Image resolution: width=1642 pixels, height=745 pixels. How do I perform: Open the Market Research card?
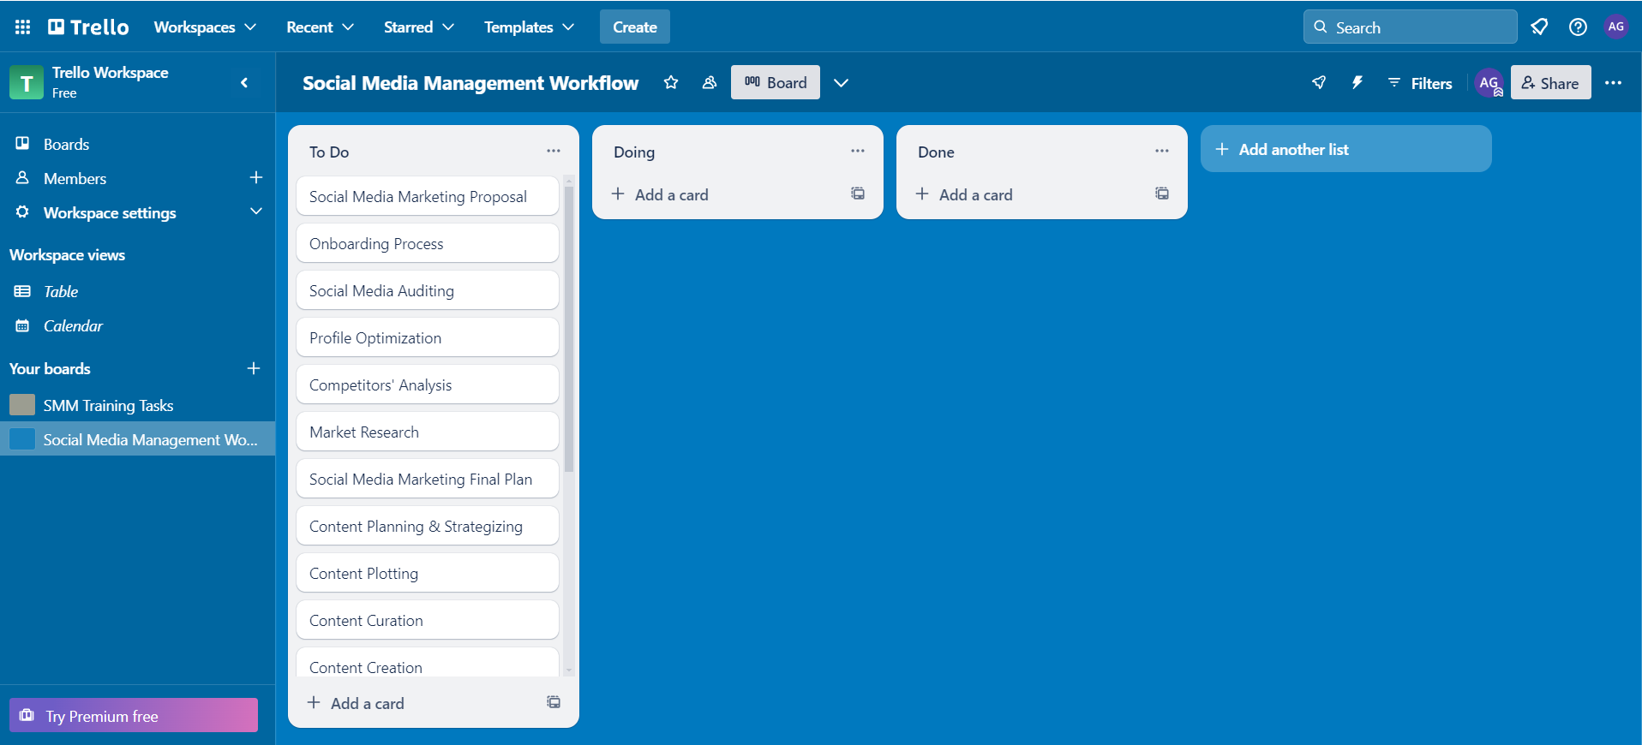point(428,432)
